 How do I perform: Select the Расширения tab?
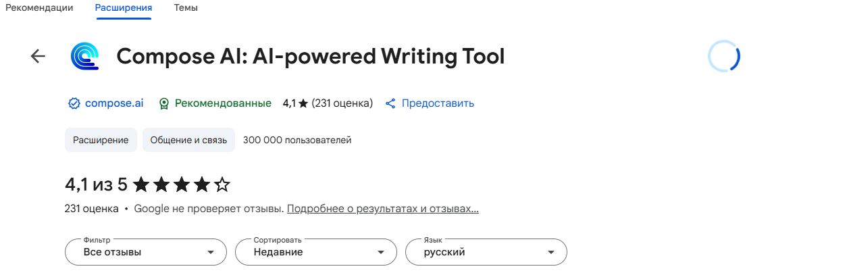coord(124,8)
